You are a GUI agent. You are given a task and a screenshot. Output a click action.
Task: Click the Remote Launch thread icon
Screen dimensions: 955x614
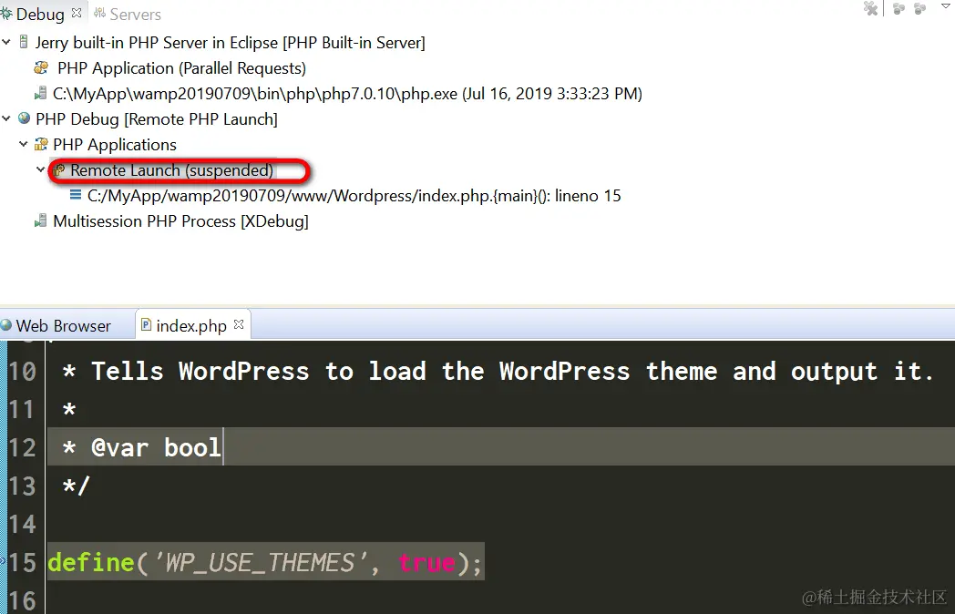pos(58,170)
